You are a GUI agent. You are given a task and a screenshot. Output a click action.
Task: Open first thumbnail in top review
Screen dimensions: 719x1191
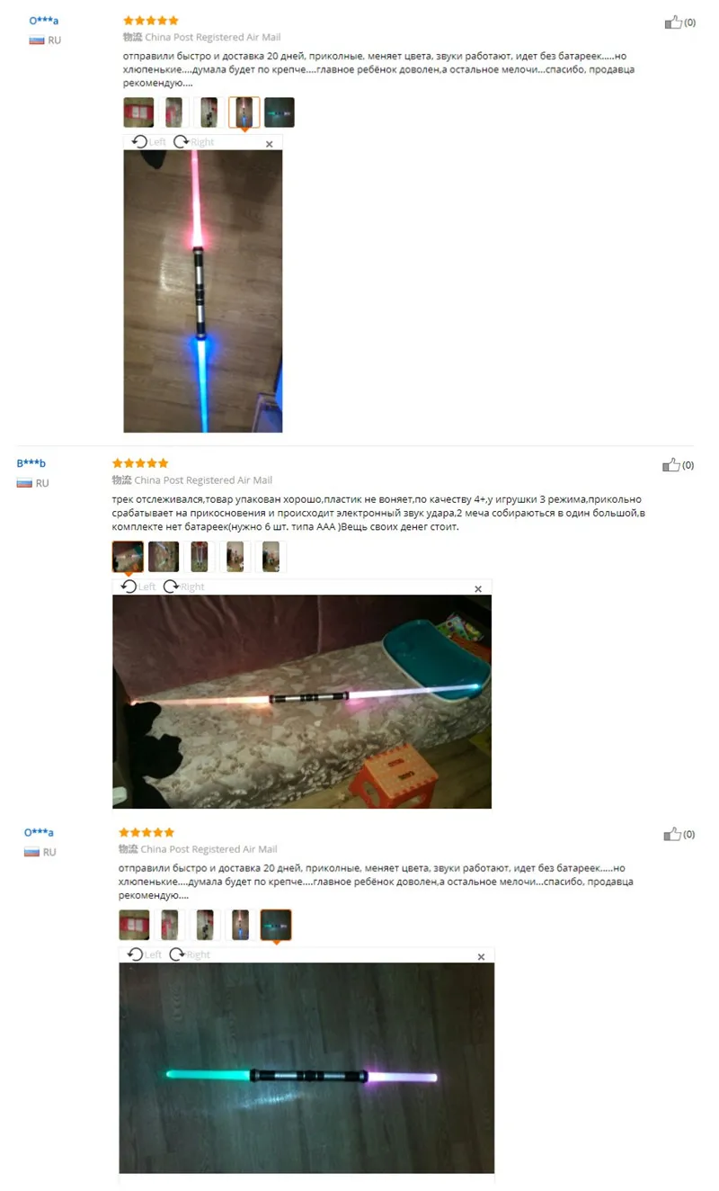tap(138, 112)
